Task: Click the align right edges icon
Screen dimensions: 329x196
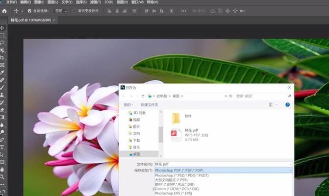Action: click(x=125, y=11)
